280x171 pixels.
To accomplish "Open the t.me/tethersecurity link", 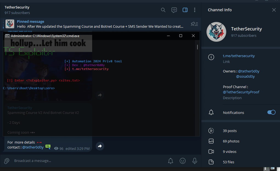I will (x=239, y=56).
